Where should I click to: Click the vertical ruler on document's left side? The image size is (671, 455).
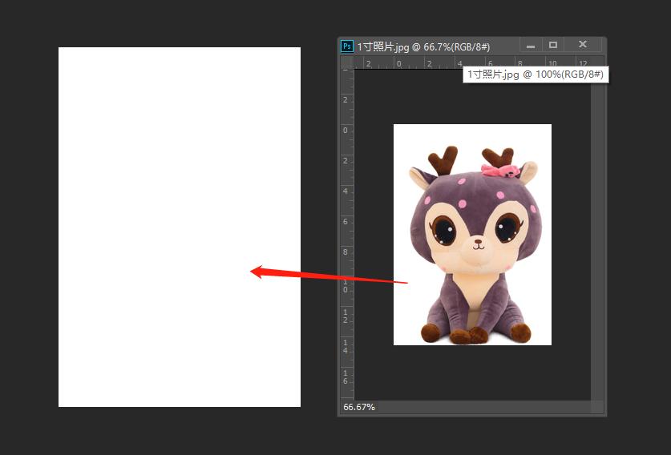pos(346,240)
